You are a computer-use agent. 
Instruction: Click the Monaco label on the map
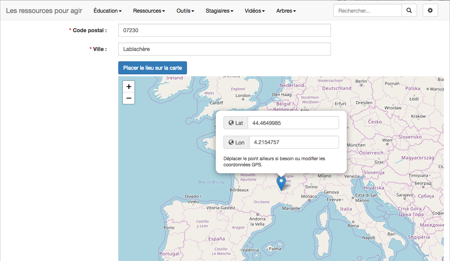coord(309,196)
